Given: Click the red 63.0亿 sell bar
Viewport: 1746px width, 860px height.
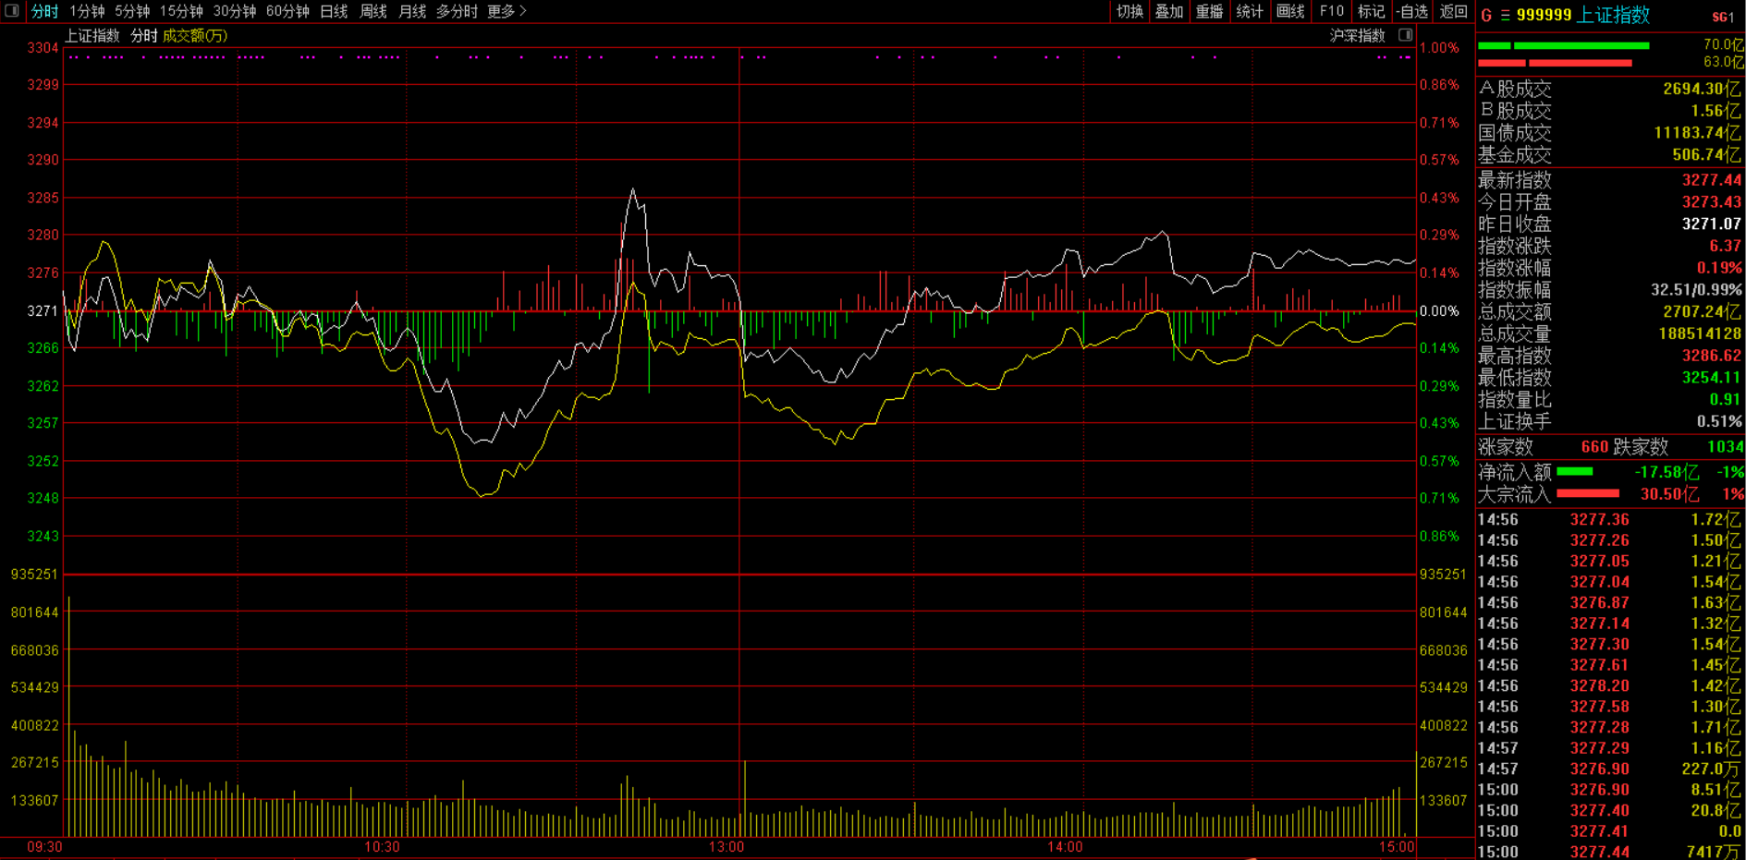Looking at the screenshot, I should coord(1555,63).
